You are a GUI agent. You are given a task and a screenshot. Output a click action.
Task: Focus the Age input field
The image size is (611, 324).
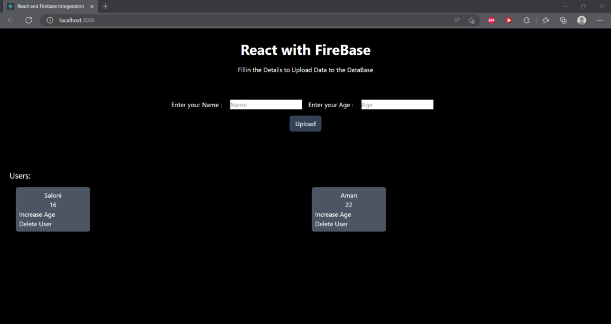point(397,105)
